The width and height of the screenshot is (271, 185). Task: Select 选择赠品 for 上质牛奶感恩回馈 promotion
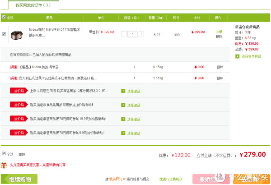click(134, 91)
